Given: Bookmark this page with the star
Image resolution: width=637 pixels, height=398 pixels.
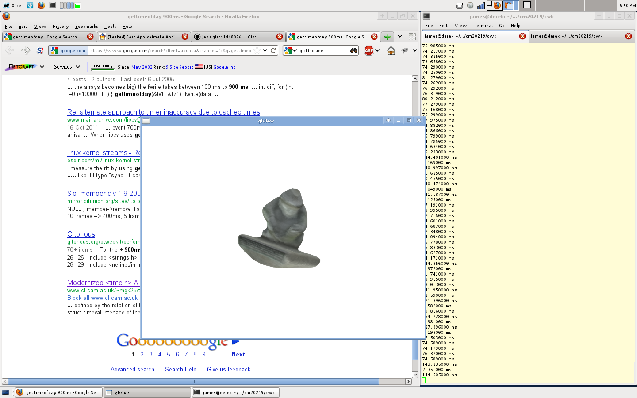Looking at the screenshot, I should (x=257, y=50).
